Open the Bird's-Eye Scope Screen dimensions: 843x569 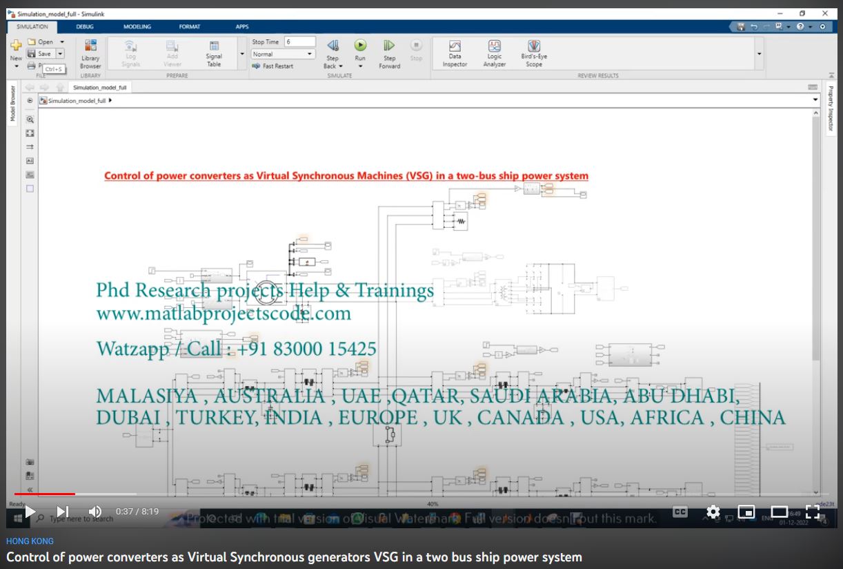(534, 52)
